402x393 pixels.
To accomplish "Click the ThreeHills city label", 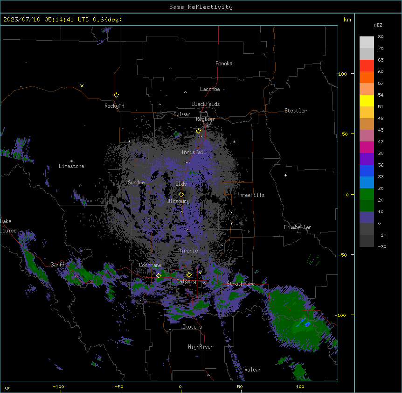I will pos(250,195).
